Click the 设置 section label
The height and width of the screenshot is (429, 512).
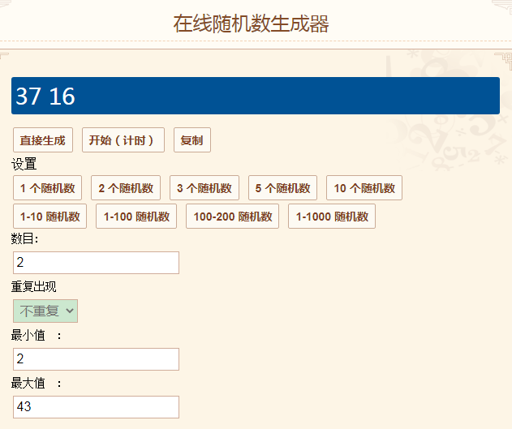click(x=24, y=165)
